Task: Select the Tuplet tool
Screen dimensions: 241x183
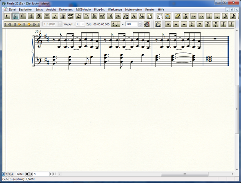Action: coord(78,16)
